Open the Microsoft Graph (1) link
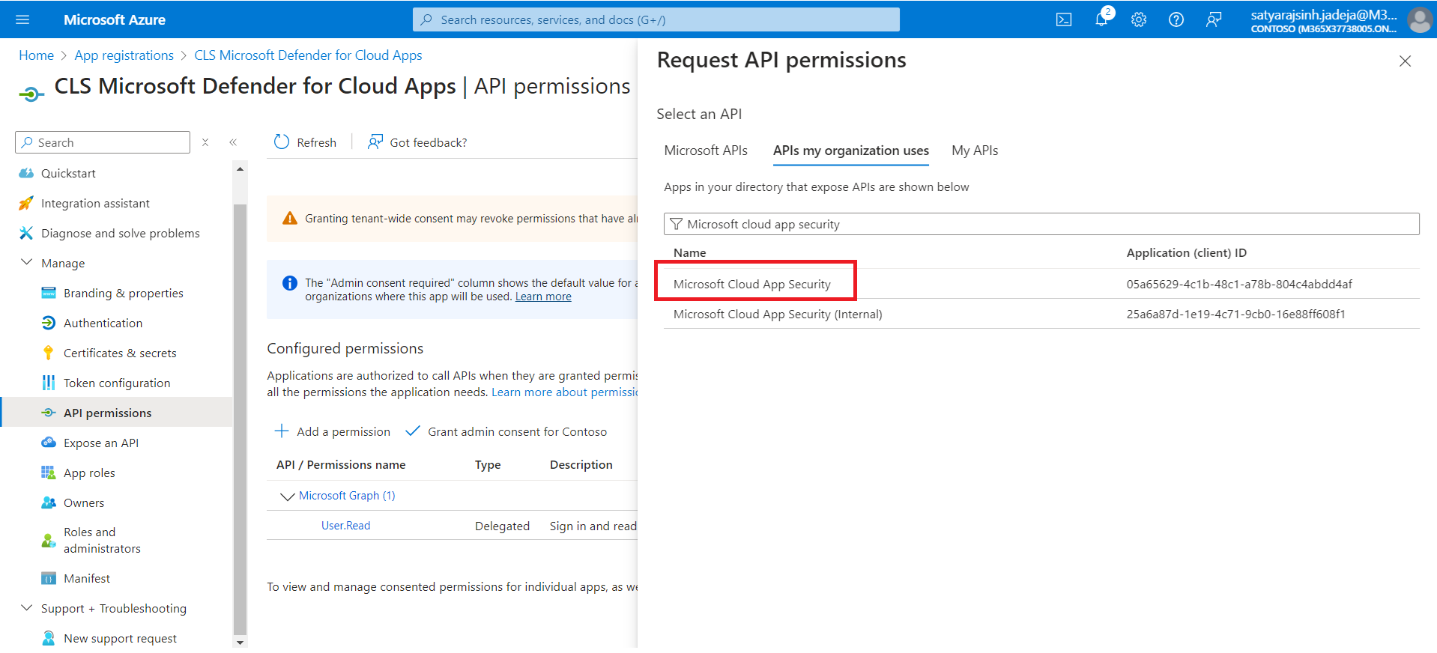Image resolution: width=1437 pixels, height=653 pixels. tap(347, 496)
